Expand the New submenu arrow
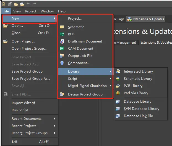172x146 pixels. pyautogui.click(x=55, y=18)
